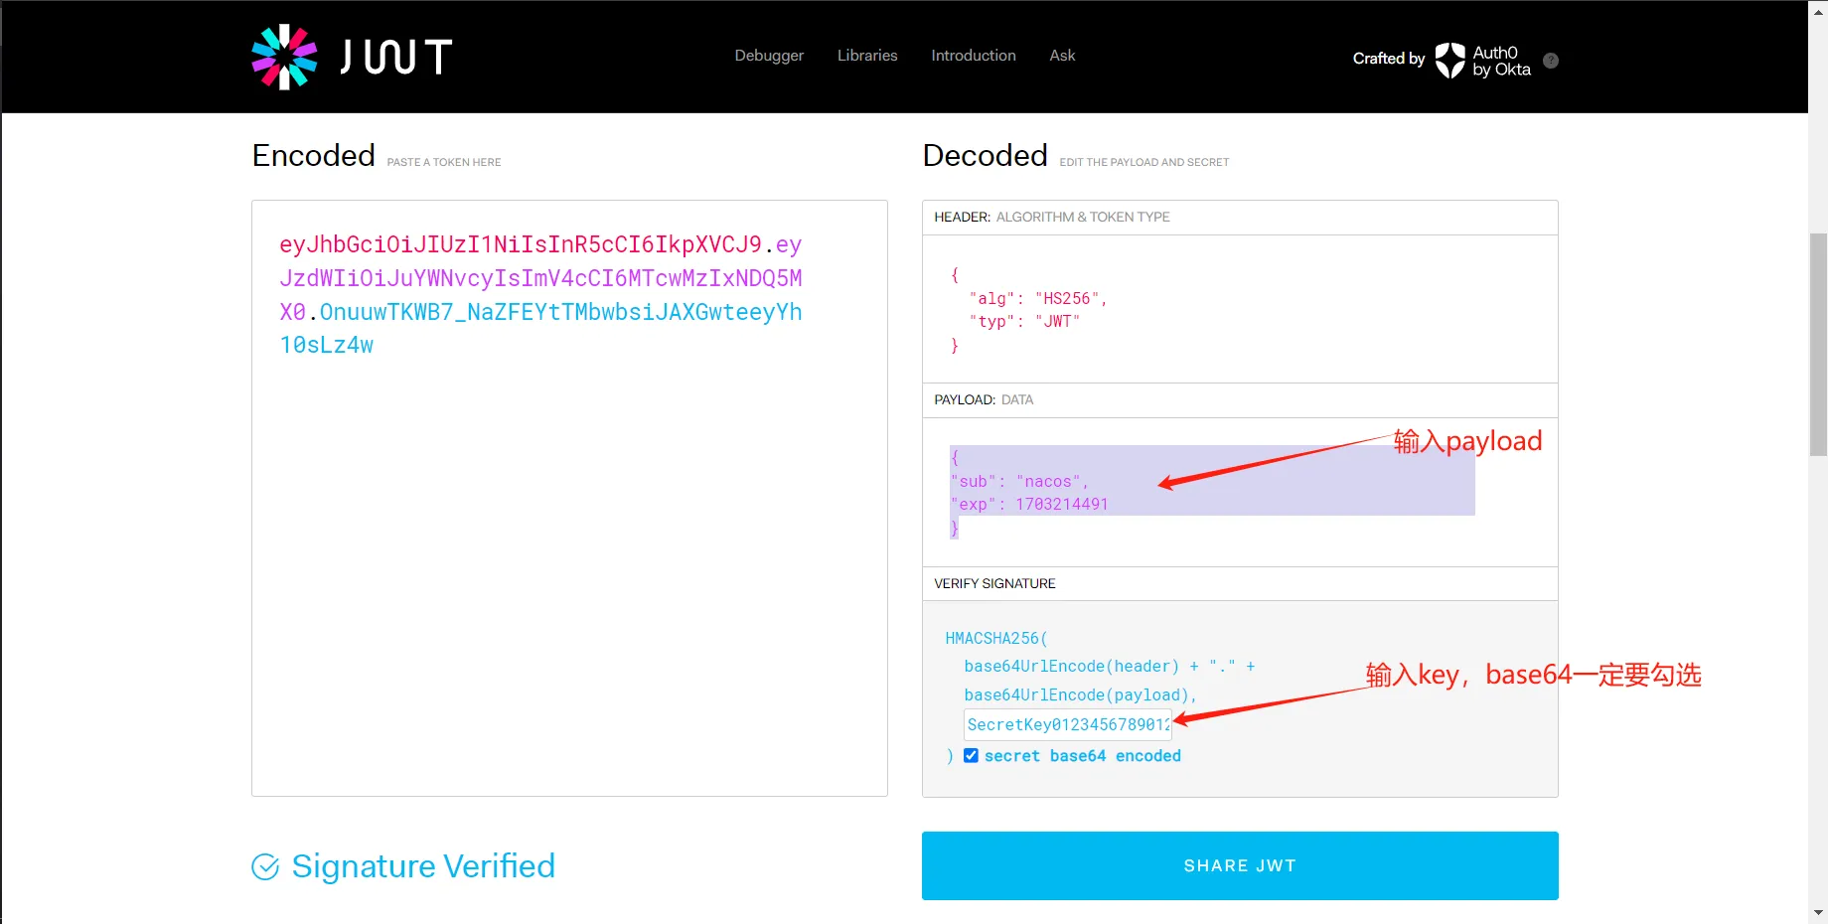The width and height of the screenshot is (1828, 924).
Task: Click the Signature Verified link
Action: click(x=423, y=865)
